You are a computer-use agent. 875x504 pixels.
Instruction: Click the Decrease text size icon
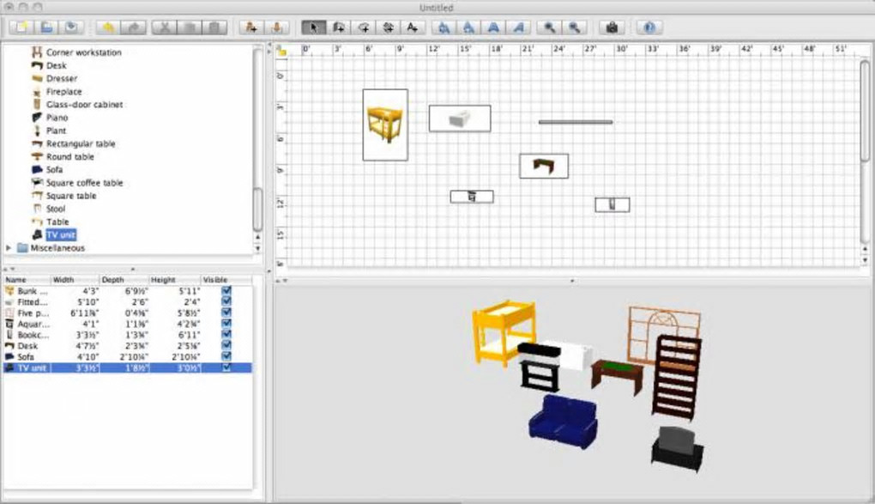click(x=468, y=27)
